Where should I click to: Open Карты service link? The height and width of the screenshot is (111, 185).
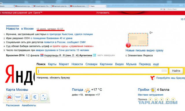[52, 64]
